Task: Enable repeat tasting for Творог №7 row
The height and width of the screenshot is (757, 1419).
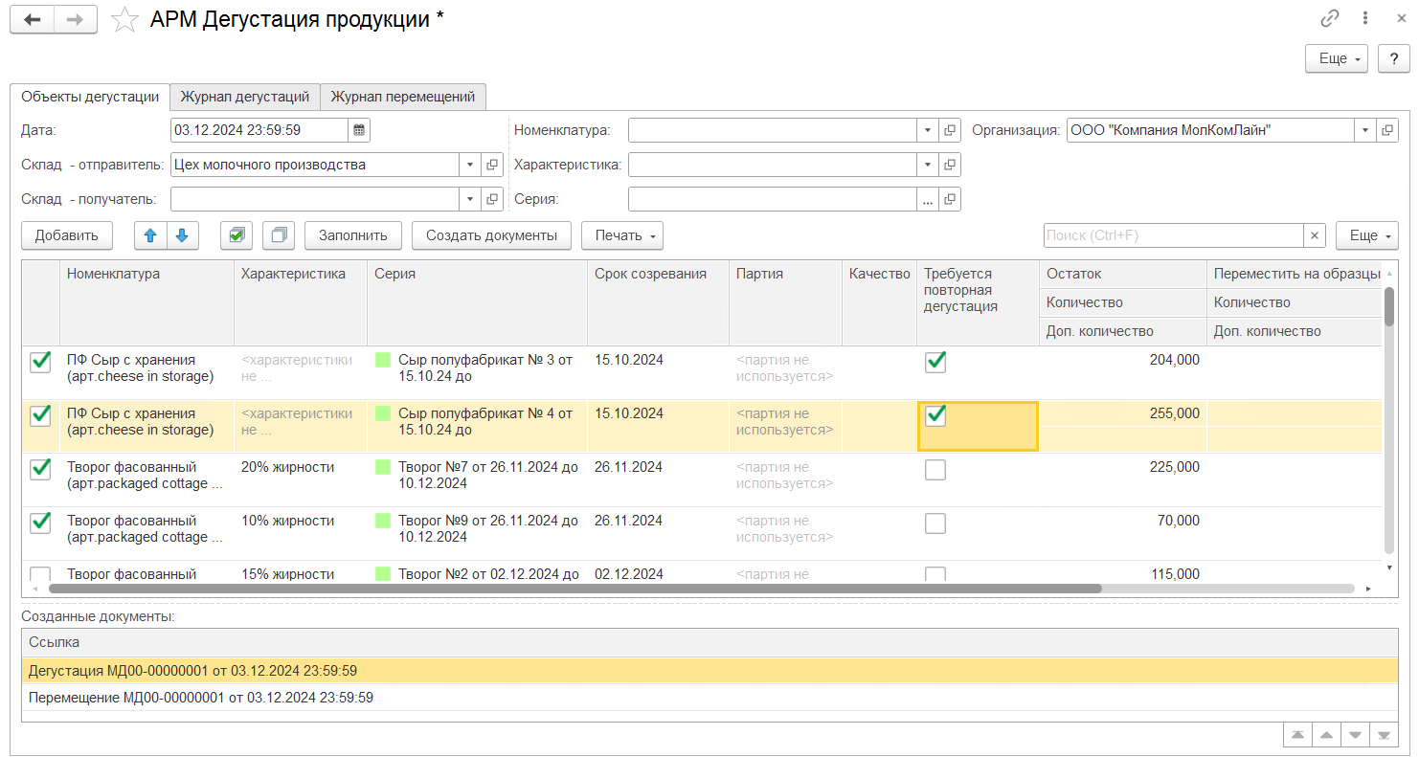Action: (x=935, y=469)
